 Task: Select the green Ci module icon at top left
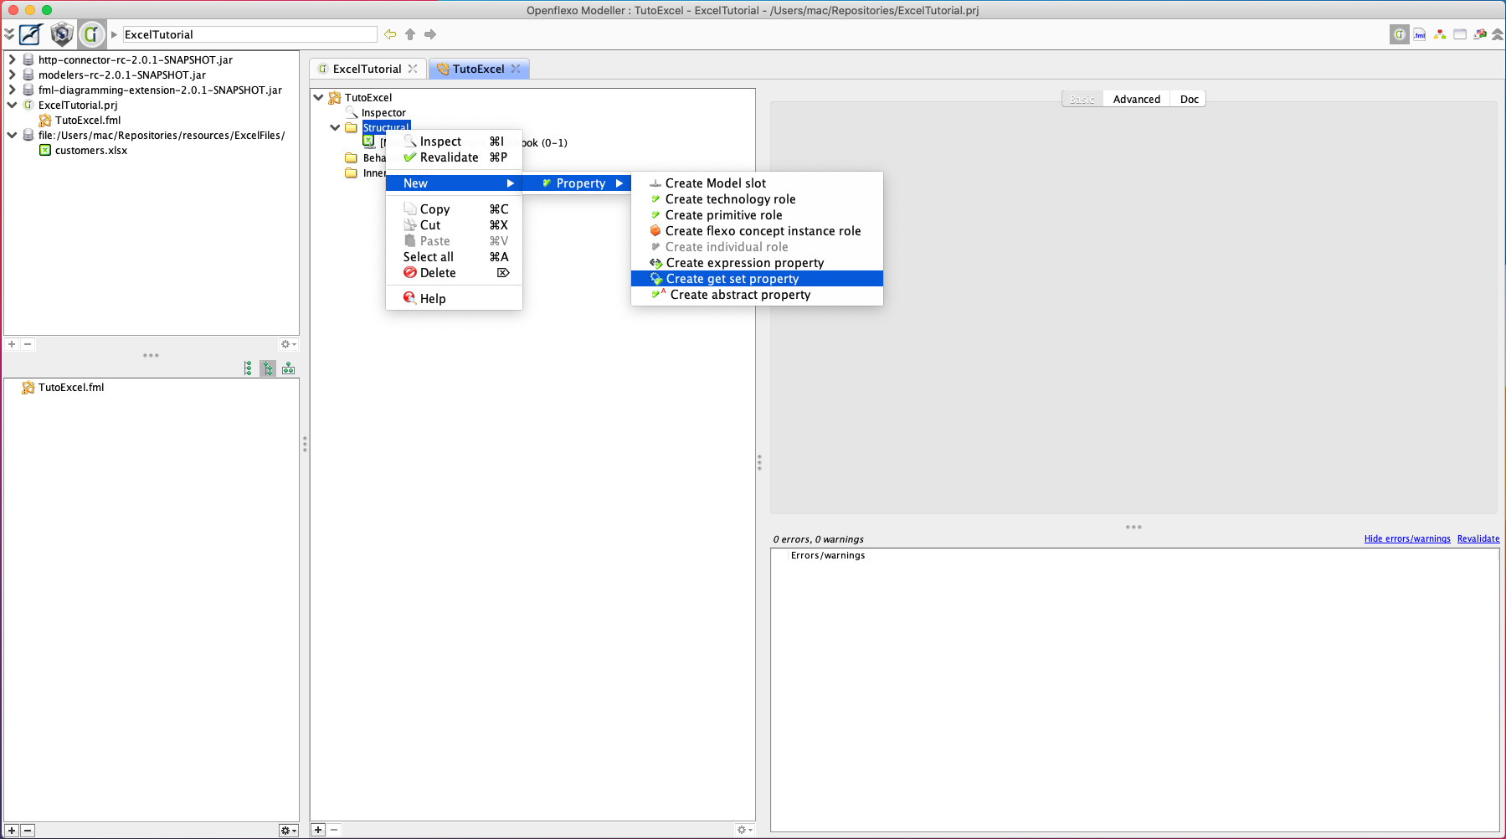(91, 34)
